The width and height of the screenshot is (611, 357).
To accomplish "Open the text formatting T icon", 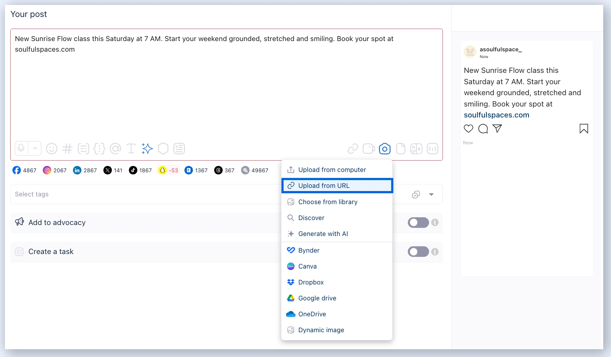I will [x=131, y=149].
